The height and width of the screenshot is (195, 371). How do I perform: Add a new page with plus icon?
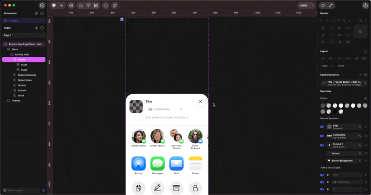42,28
